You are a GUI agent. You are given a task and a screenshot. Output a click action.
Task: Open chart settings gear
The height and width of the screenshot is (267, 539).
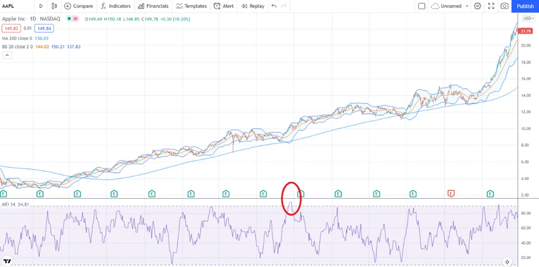pos(477,6)
